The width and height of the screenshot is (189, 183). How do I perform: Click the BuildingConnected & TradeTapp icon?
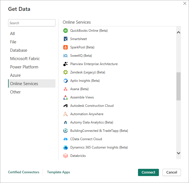coord(66,131)
